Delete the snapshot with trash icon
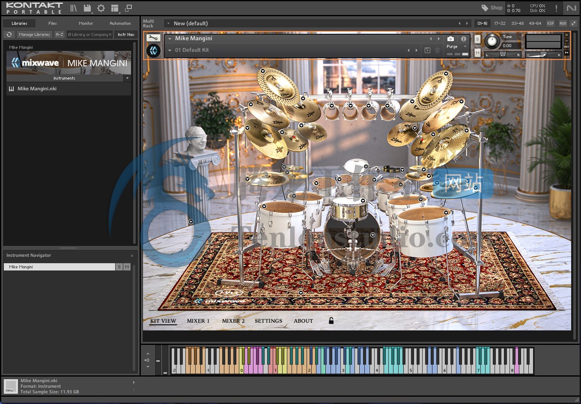The image size is (581, 404). (437, 50)
